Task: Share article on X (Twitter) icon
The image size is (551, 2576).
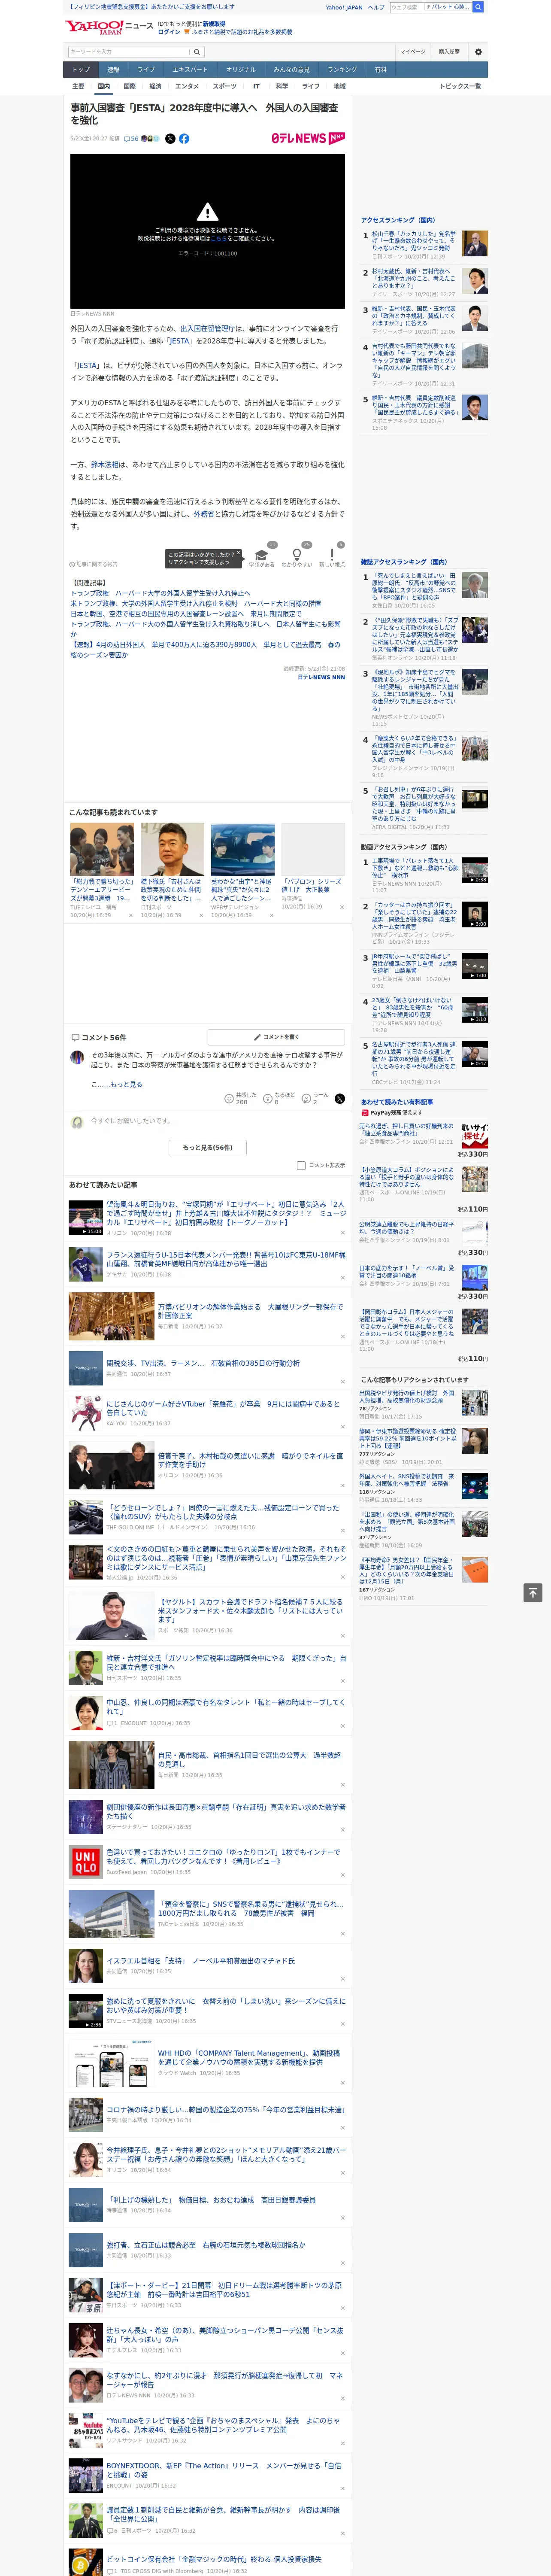Action: (170, 139)
